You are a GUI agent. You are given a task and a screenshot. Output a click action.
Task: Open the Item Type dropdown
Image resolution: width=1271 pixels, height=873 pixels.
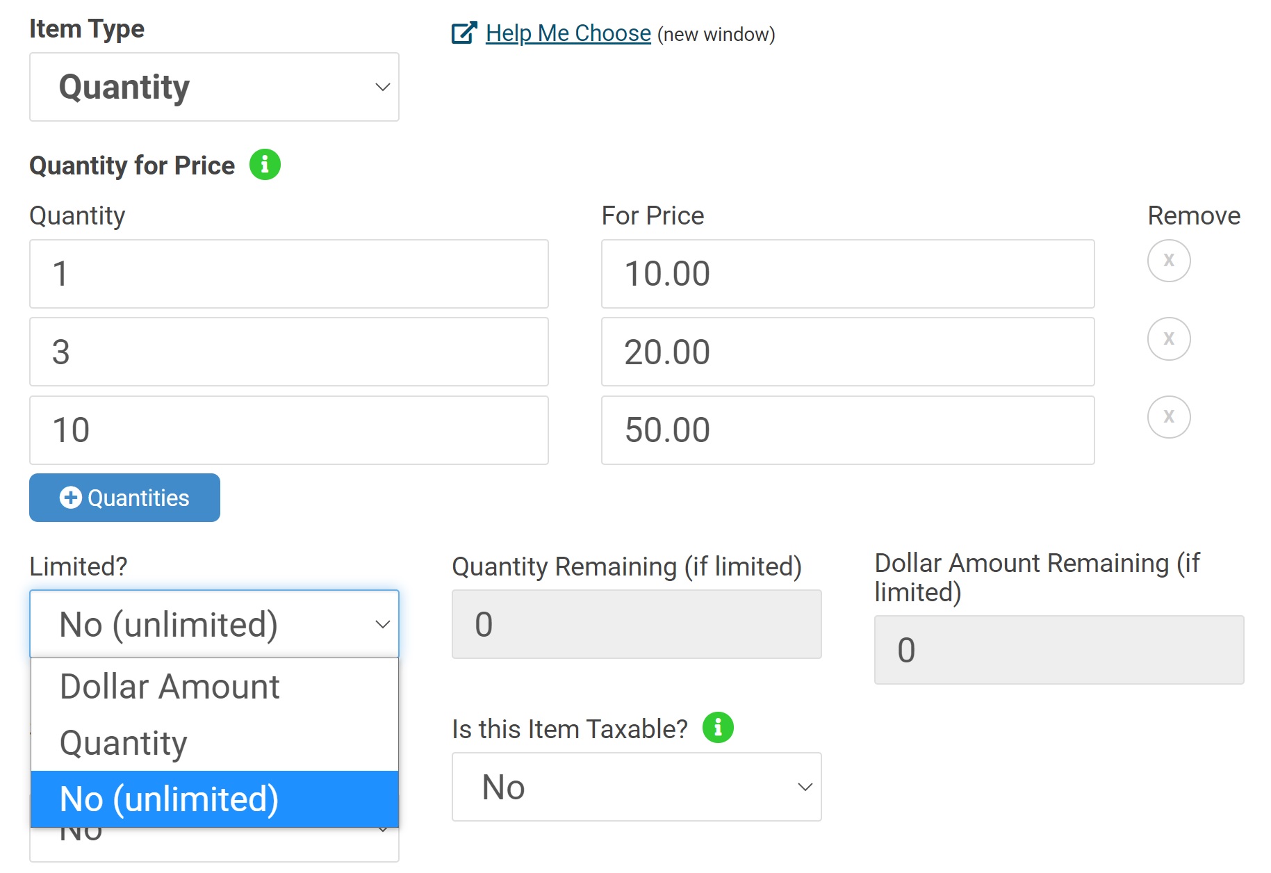214,87
